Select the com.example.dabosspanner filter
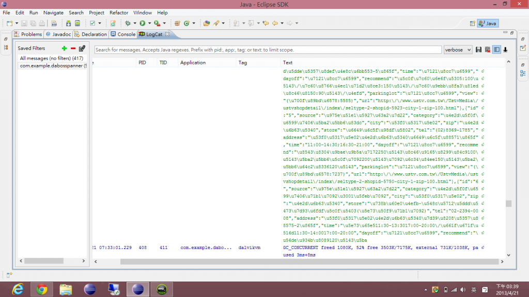 click(52, 65)
